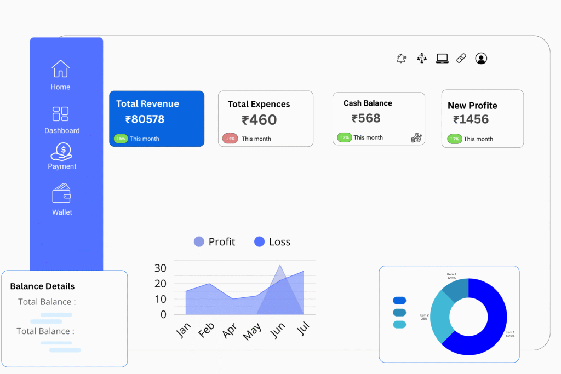561x374 pixels.
Task: Click the Home house icon
Action: click(x=60, y=69)
